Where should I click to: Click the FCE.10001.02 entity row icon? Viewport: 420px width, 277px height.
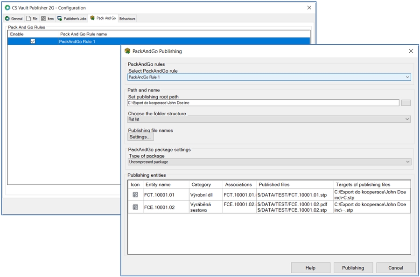[x=135, y=207]
